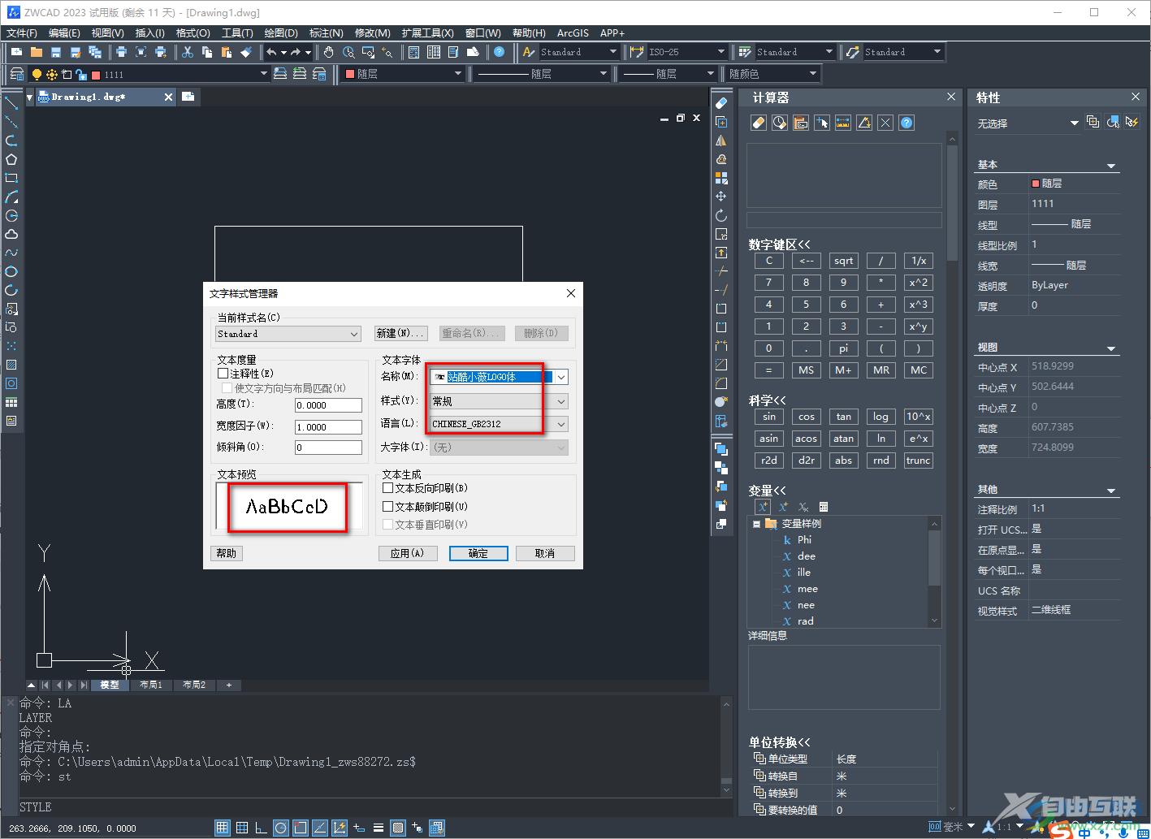Viewport: 1151px width, 839px height.
Task: Click the calculator Help question icon
Action: (x=907, y=123)
